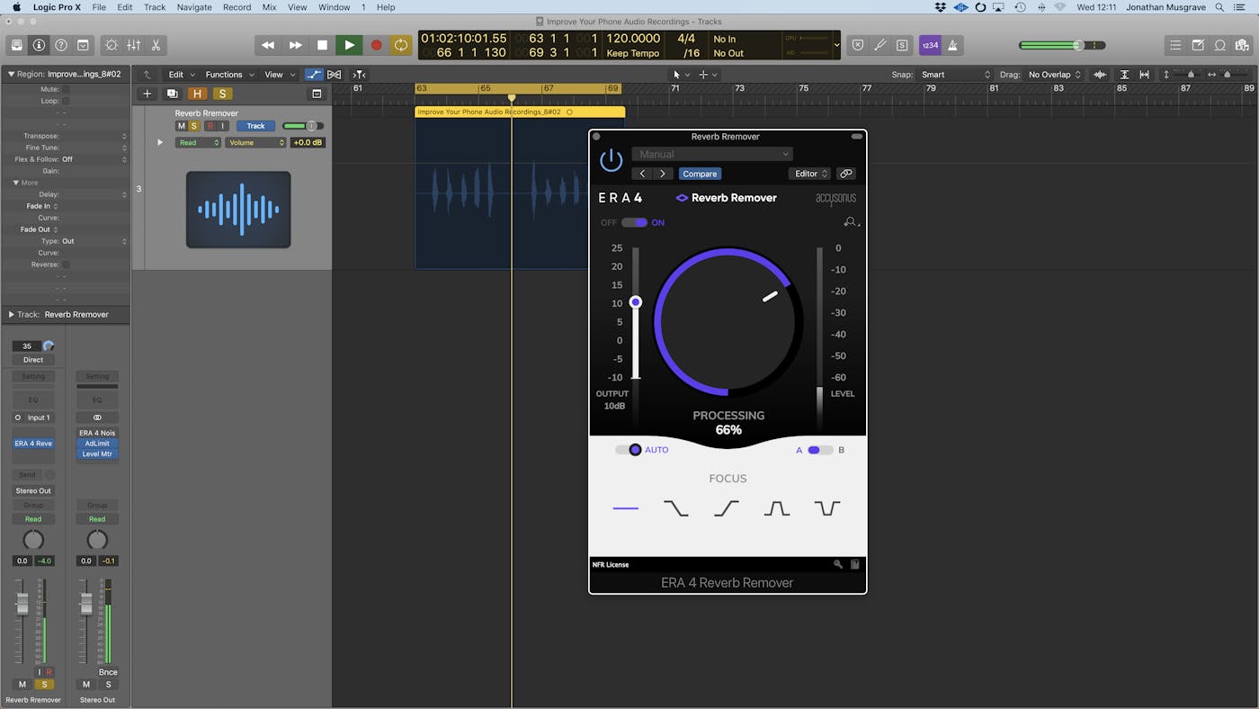Start recording with the red Record button
Viewport: 1259px width, 709px height.
[376, 45]
